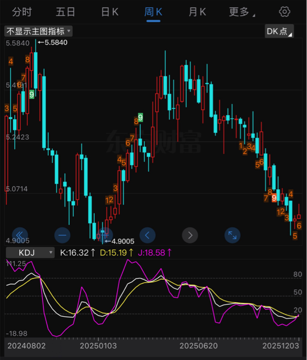The height and width of the screenshot is (360, 307).
Task: Click the 20250103 date label
Action: point(98,346)
